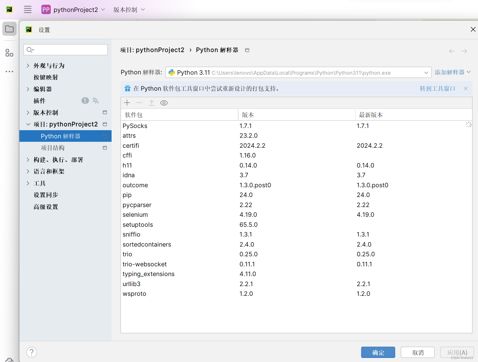Open 添加解释器 dropdown
This screenshot has height=362, width=478.
[x=453, y=72]
